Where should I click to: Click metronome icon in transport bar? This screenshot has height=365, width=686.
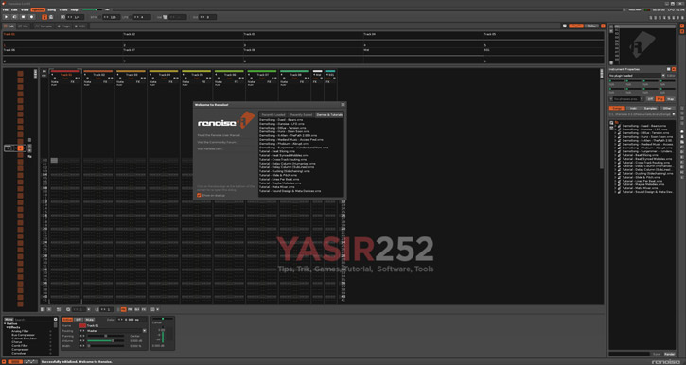coord(51,17)
